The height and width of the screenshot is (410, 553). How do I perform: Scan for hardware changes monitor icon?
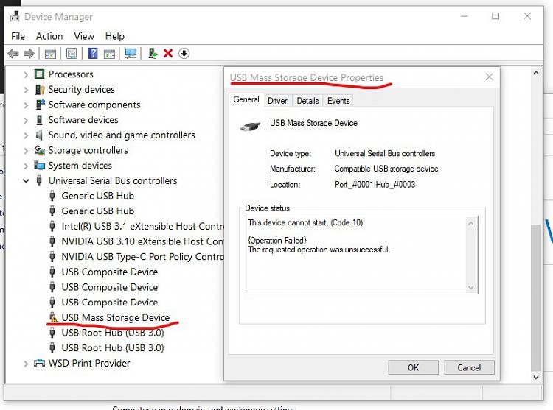(x=131, y=54)
